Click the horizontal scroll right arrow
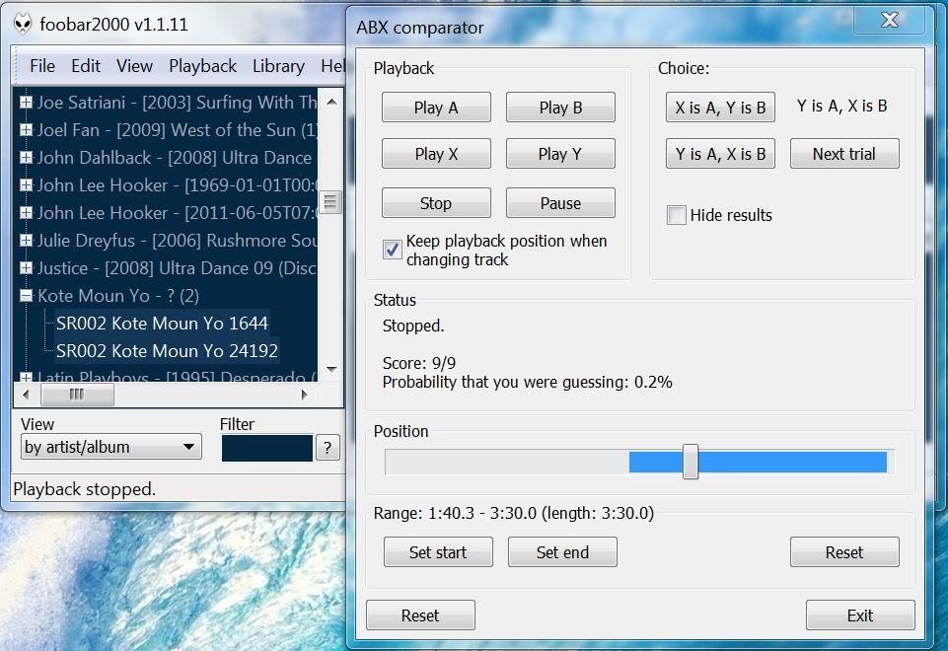The image size is (948, 651). 304,395
